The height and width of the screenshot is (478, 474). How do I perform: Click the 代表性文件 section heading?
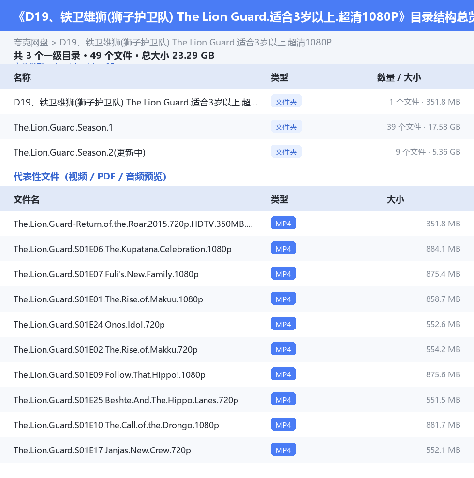click(90, 177)
